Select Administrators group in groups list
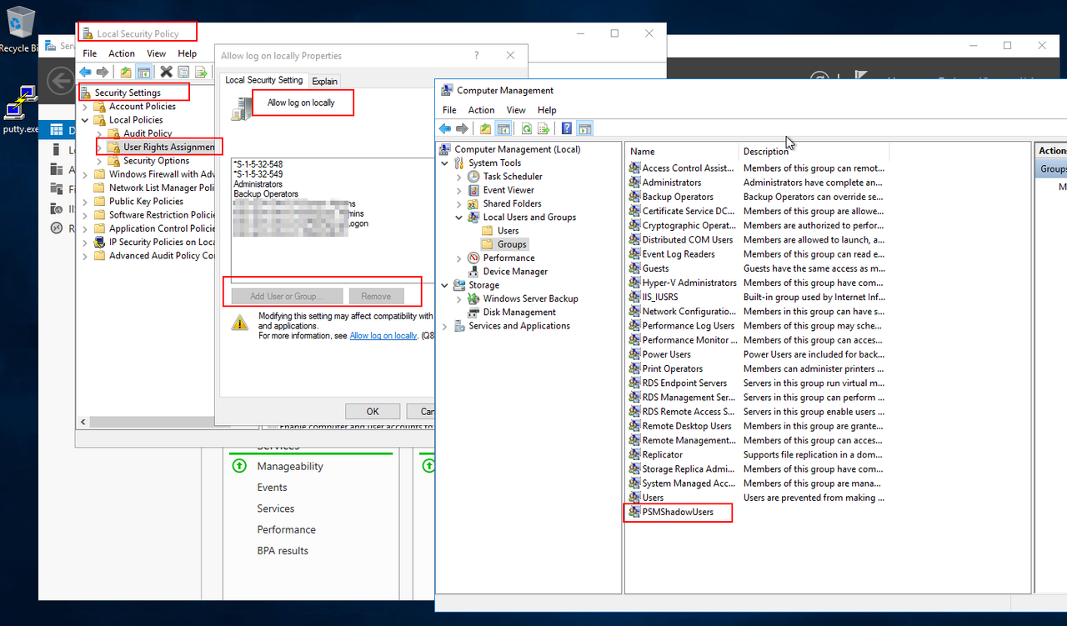1067x626 pixels. pos(672,183)
